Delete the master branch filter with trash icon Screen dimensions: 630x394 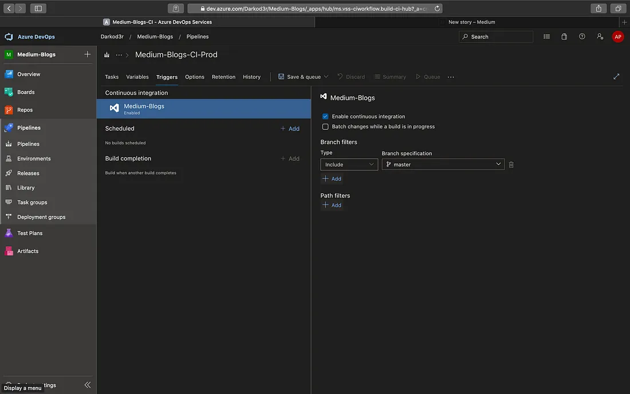(511, 165)
